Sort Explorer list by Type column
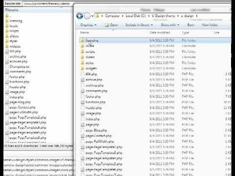 pos(186,33)
